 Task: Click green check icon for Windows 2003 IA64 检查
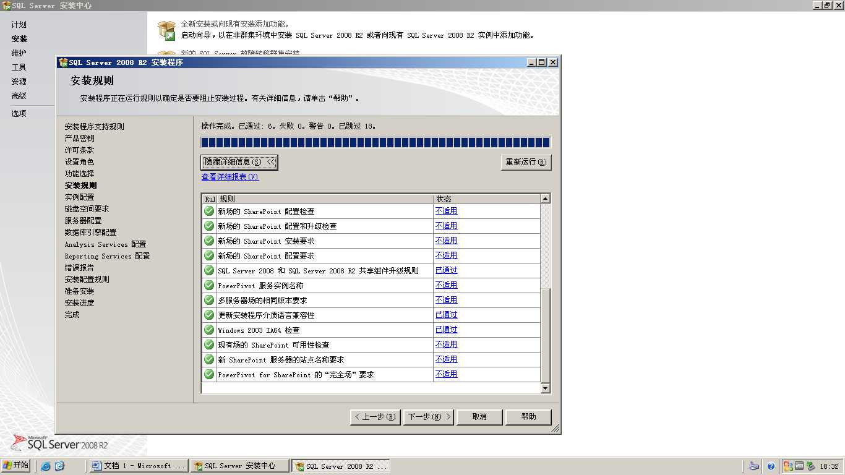click(x=209, y=330)
